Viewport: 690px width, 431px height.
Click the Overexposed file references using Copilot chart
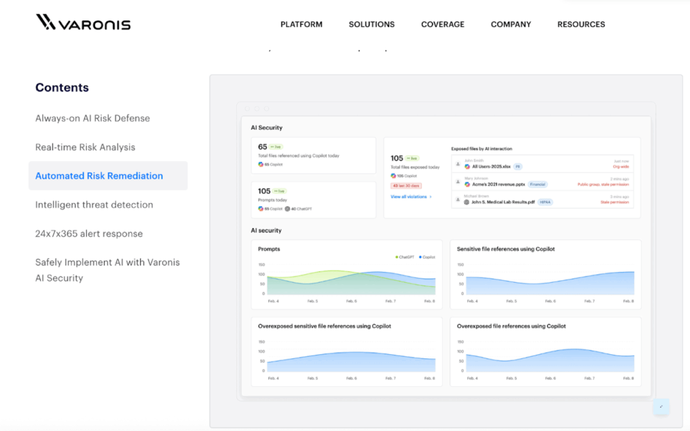coord(545,352)
